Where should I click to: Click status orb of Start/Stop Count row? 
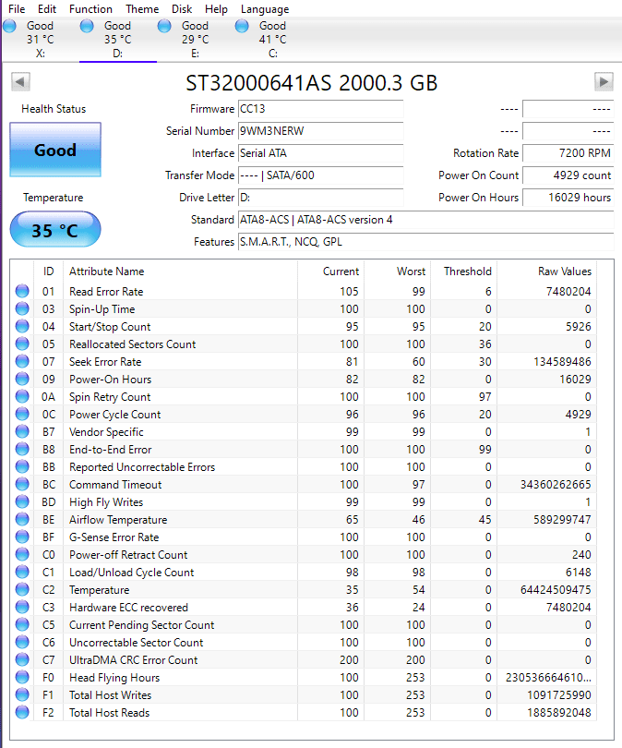22,326
